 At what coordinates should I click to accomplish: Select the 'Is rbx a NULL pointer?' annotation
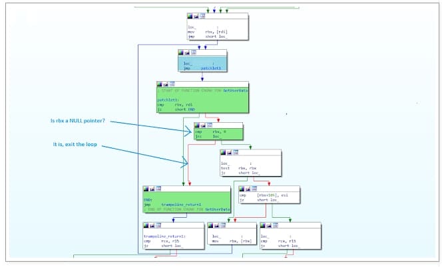pyautogui.click(x=79, y=121)
